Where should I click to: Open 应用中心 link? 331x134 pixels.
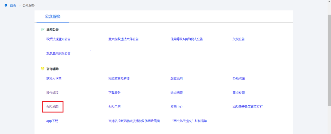(x=177, y=107)
